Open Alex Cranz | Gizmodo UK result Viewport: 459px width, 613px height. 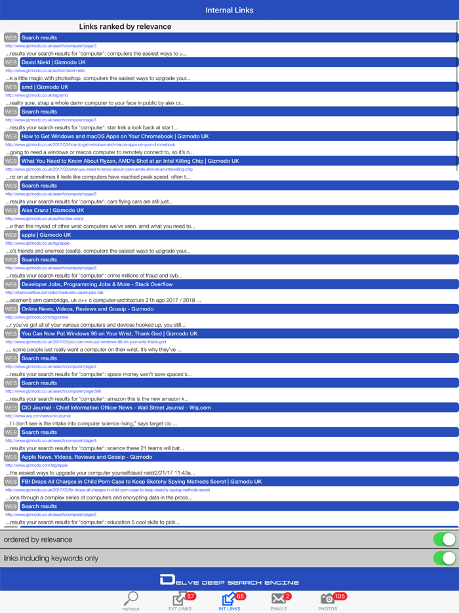(239, 210)
